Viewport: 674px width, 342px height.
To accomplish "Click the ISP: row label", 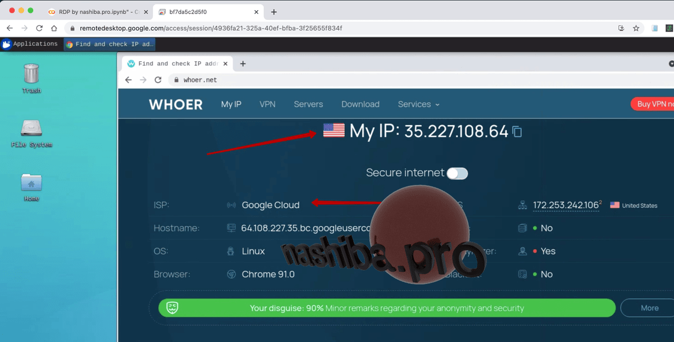I will (x=162, y=206).
